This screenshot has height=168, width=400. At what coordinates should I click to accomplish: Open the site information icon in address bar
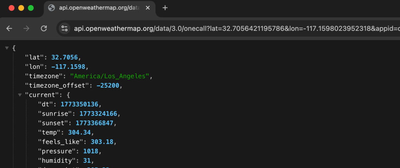click(65, 29)
